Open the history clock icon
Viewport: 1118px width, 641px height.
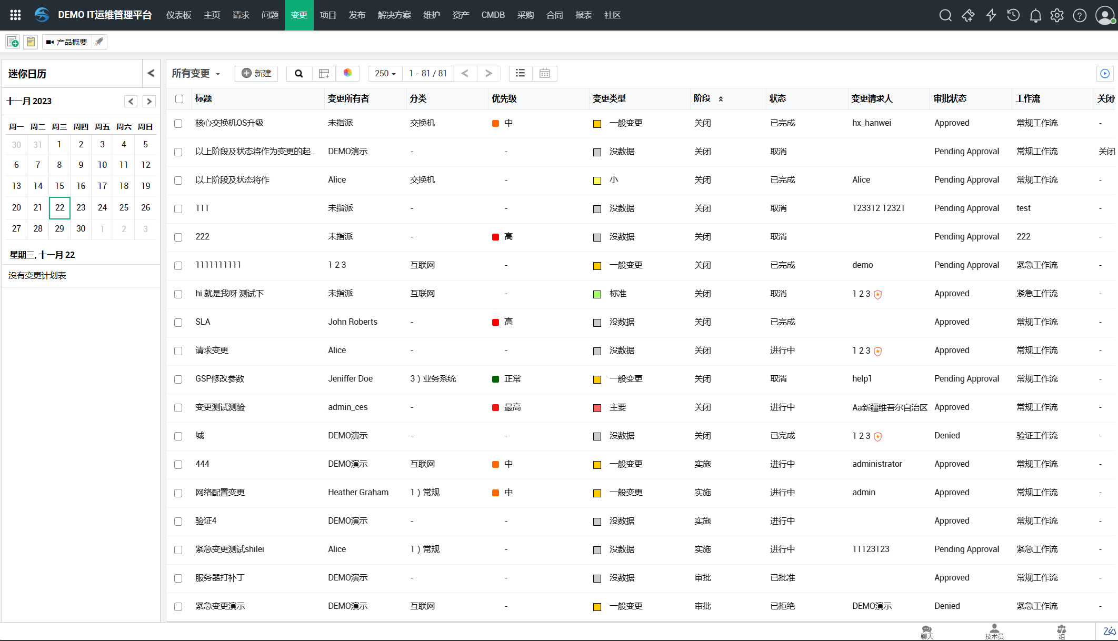1013,15
